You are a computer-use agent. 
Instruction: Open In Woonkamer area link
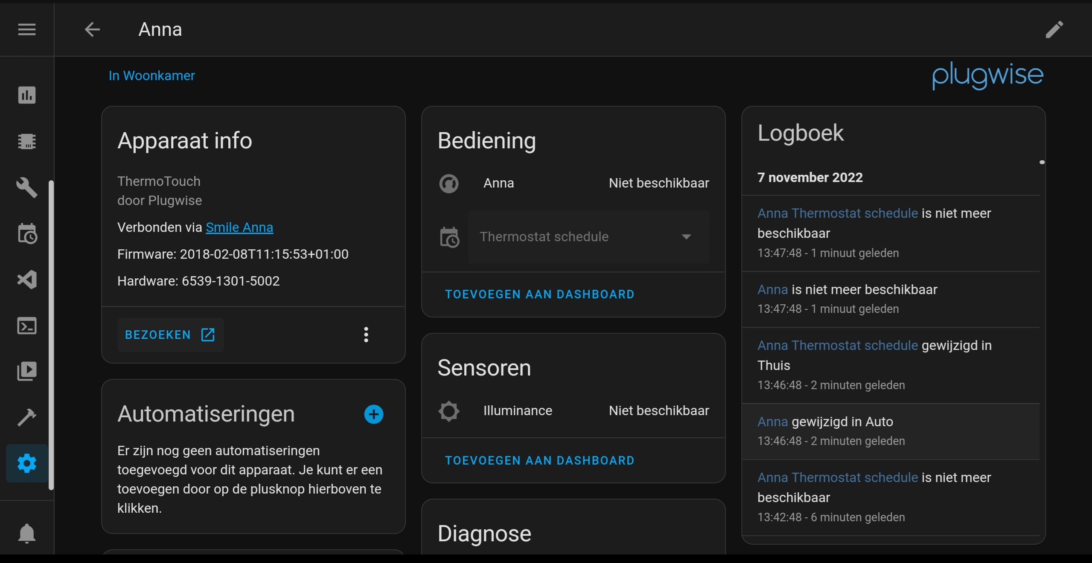click(151, 75)
